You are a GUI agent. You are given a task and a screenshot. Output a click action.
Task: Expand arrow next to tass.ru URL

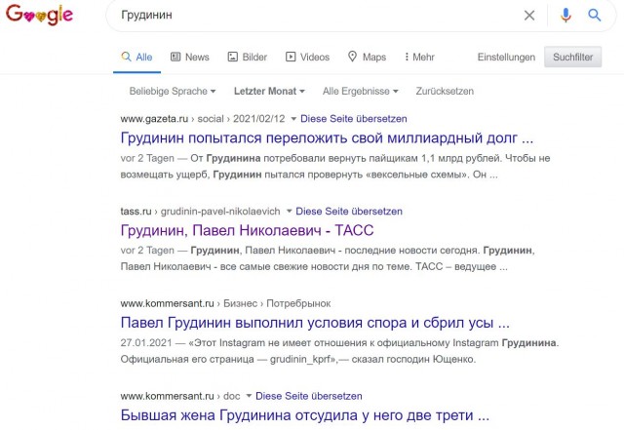pos(289,211)
